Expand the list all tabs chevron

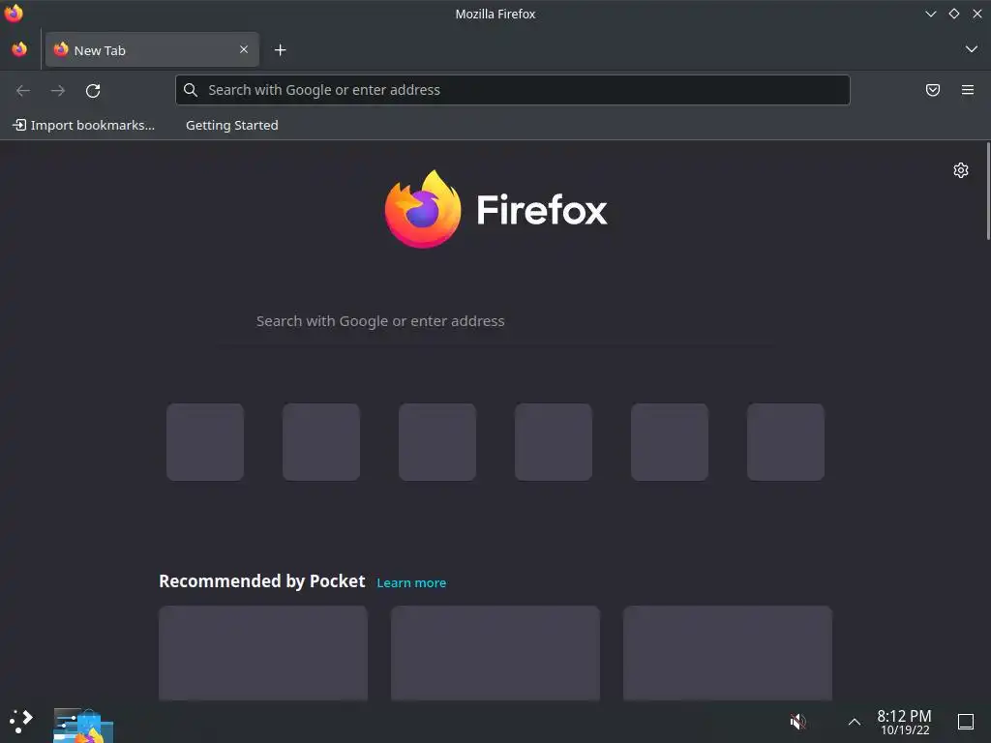click(x=972, y=49)
